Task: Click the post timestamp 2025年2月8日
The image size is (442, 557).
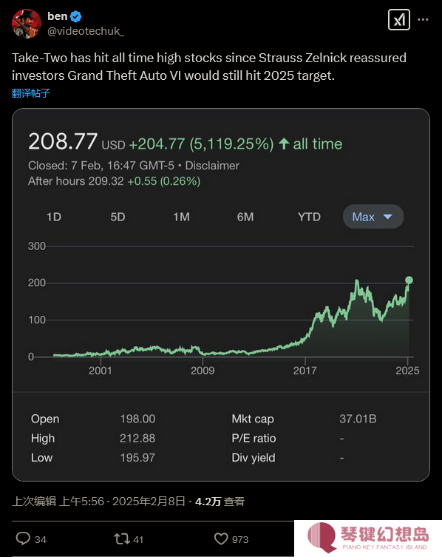Action: click(x=149, y=502)
